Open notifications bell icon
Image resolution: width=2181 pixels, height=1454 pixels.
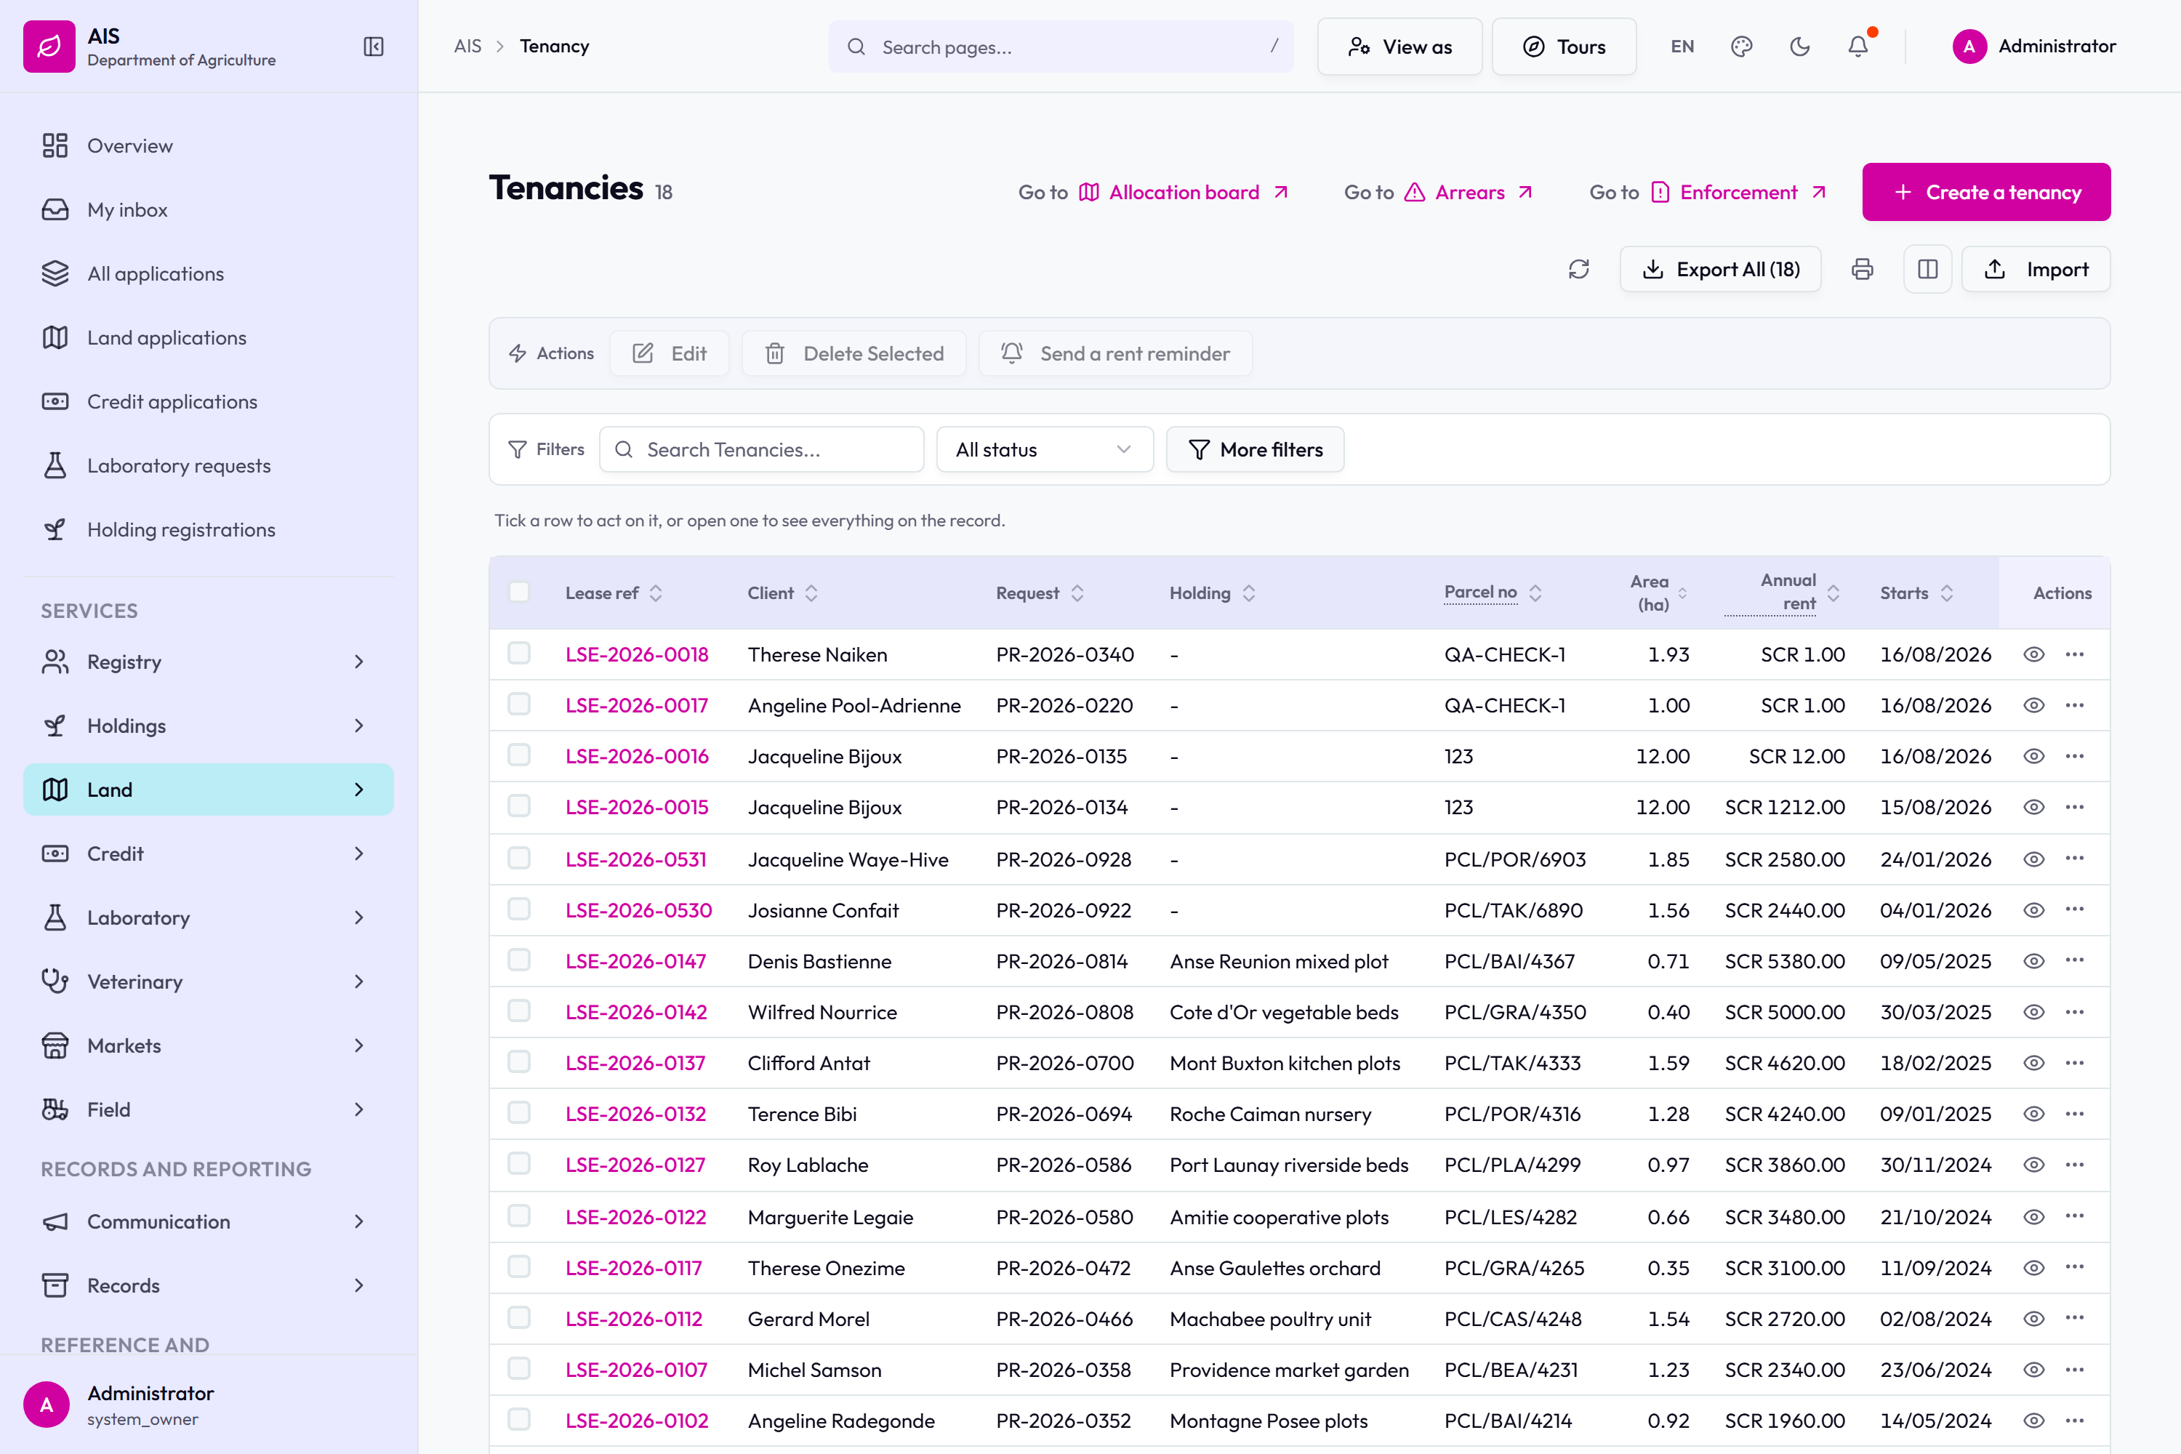point(1858,47)
